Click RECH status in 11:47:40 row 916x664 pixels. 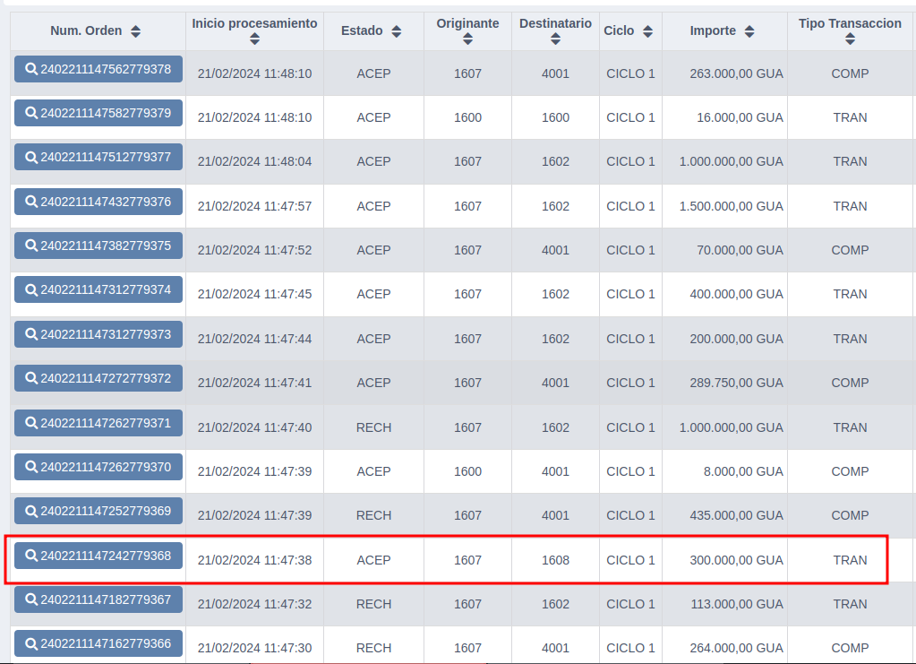point(374,427)
